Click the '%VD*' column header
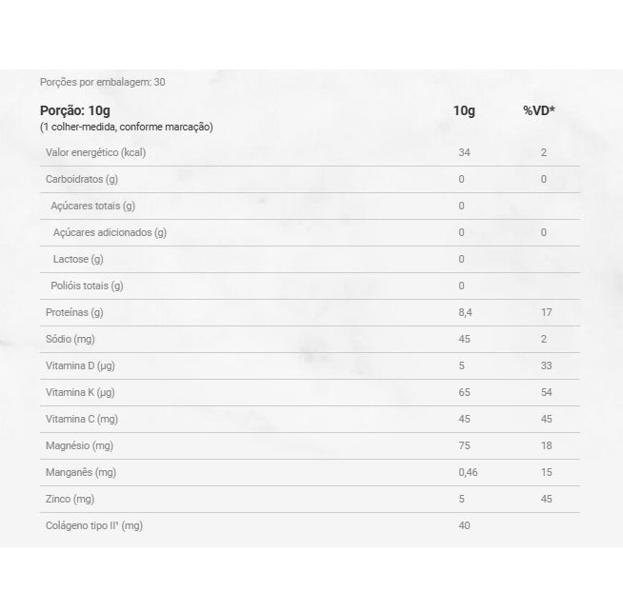Screen dimensions: 623x611 pos(539,111)
